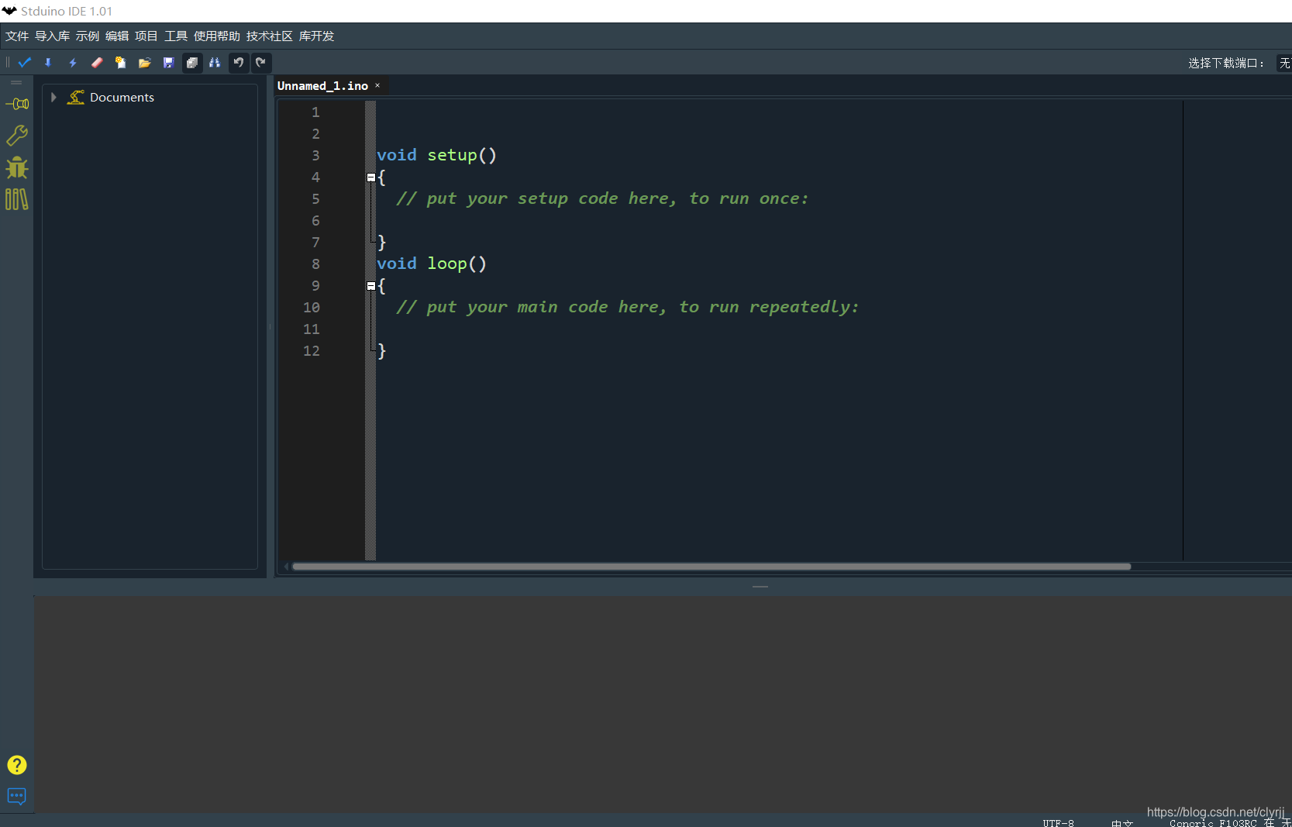Click the robot arm Documents icon

pos(76,97)
